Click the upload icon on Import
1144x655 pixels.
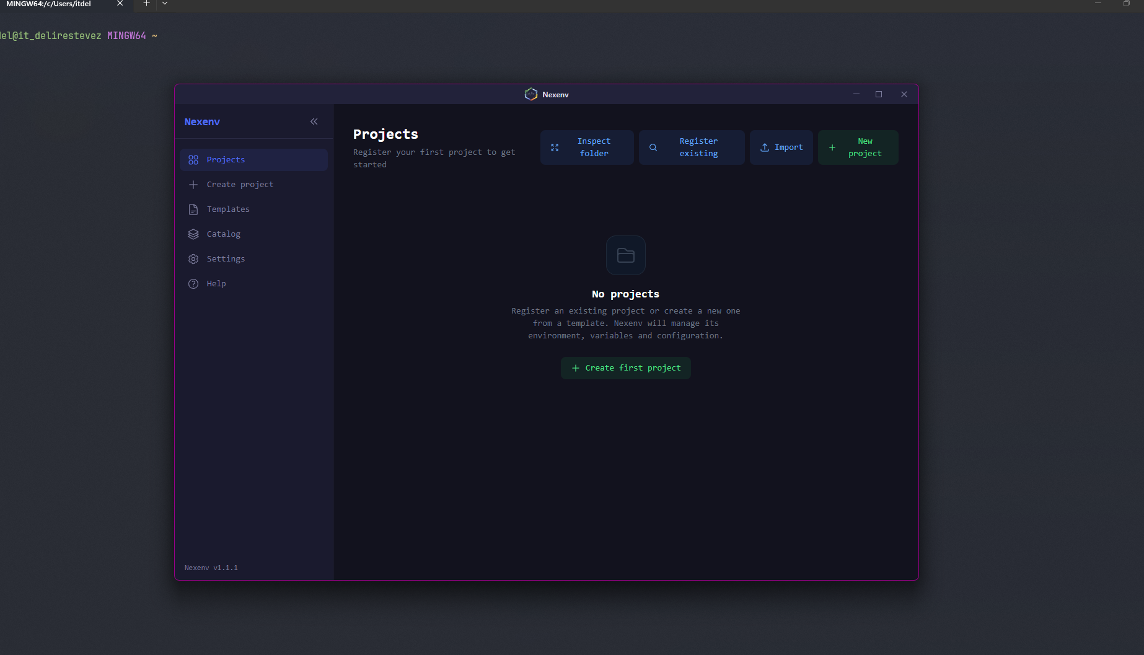[x=765, y=147]
